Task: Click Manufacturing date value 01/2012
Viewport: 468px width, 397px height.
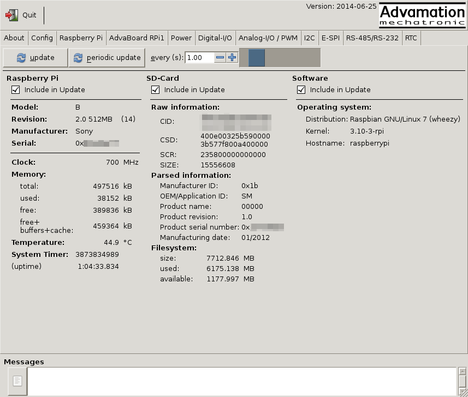Action: [x=256, y=238]
